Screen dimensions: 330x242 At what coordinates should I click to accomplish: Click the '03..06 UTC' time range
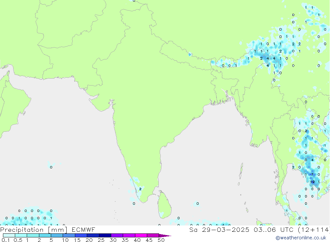click(x=273, y=229)
